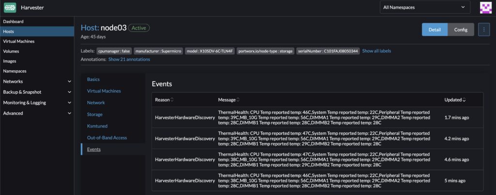Sort events by Updated column
Image resolution: width=496 pixels, height=195 pixels.
click(x=456, y=100)
